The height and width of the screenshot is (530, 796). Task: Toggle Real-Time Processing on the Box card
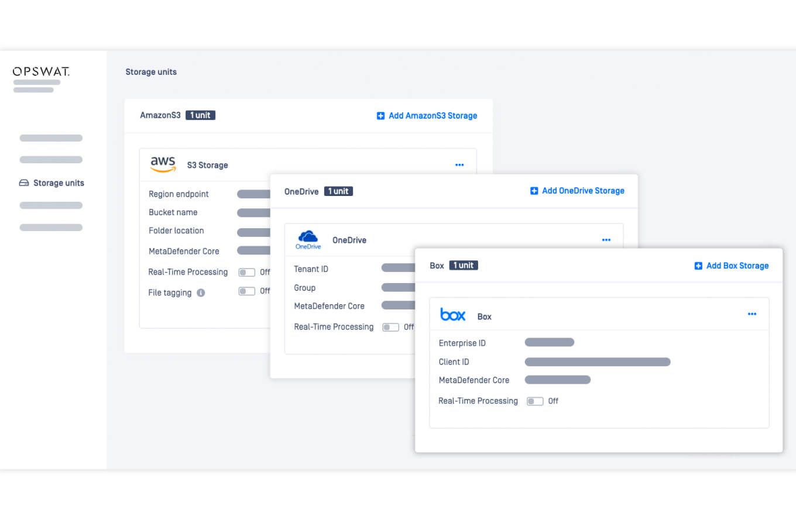(534, 401)
